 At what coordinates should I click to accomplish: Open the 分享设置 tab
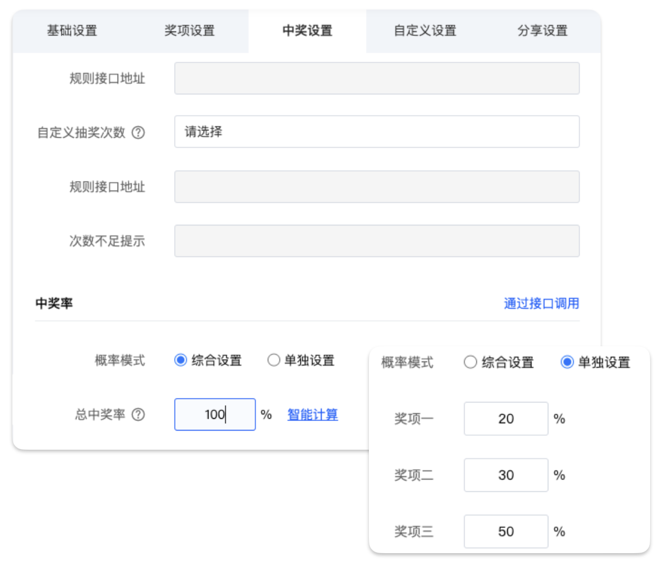[x=542, y=31]
